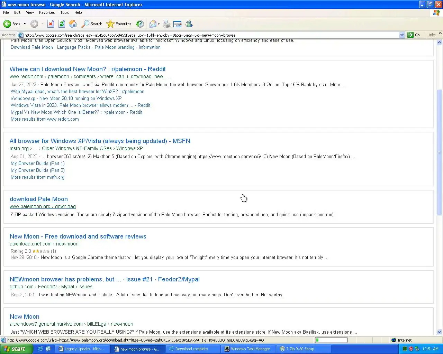Viewport: 443px width, 354px height.
Task: Click the Stop loading icon
Action: (51, 24)
